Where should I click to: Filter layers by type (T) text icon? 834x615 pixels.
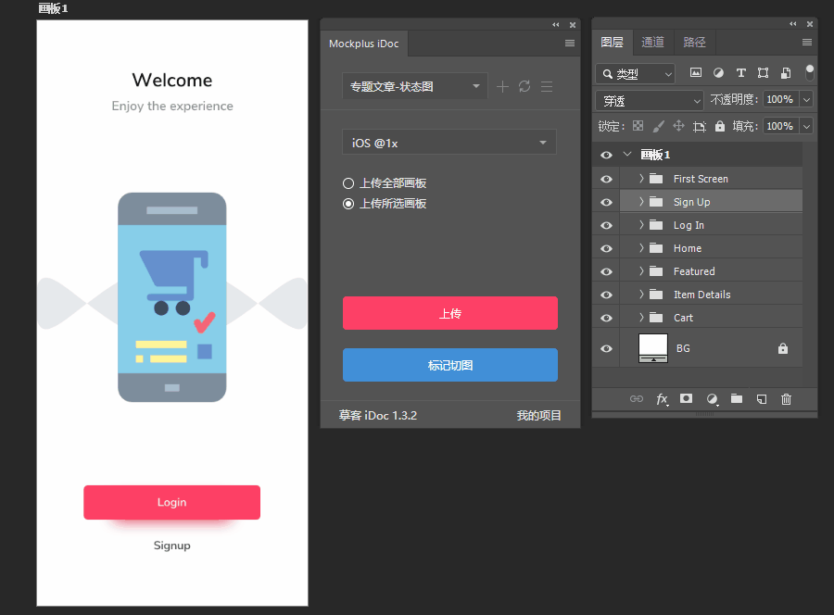pyautogui.click(x=740, y=73)
